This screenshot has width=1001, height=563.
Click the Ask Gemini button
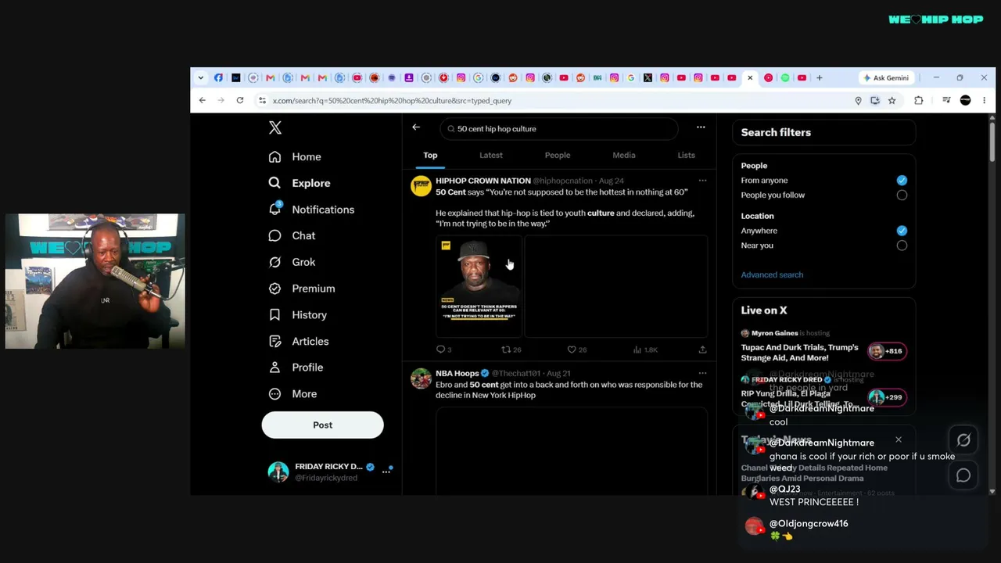pyautogui.click(x=886, y=77)
